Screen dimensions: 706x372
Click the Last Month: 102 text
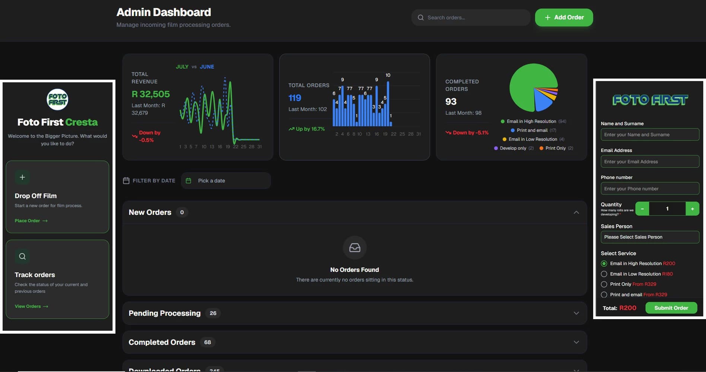pyautogui.click(x=308, y=109)
